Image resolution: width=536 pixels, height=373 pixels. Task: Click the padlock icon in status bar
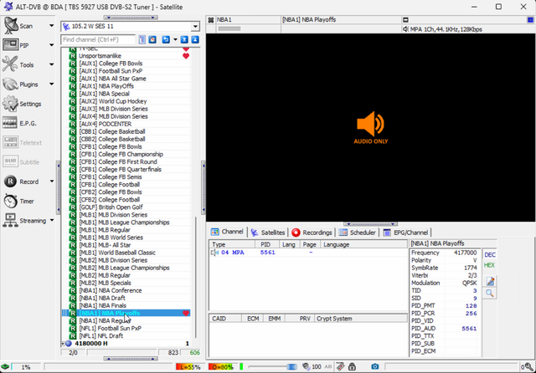tap(352, 366)
